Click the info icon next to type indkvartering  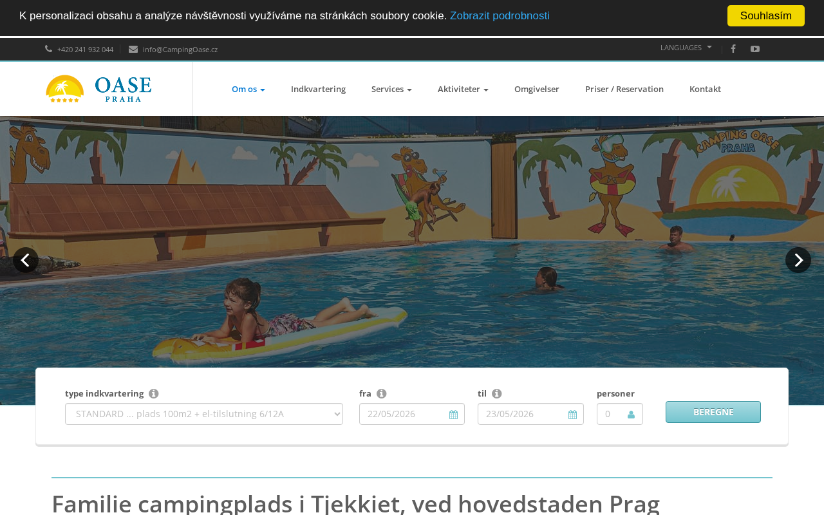point(154,393)
